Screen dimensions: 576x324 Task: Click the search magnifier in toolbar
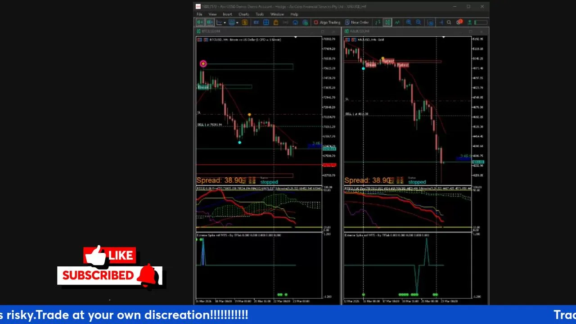[449, 22]
